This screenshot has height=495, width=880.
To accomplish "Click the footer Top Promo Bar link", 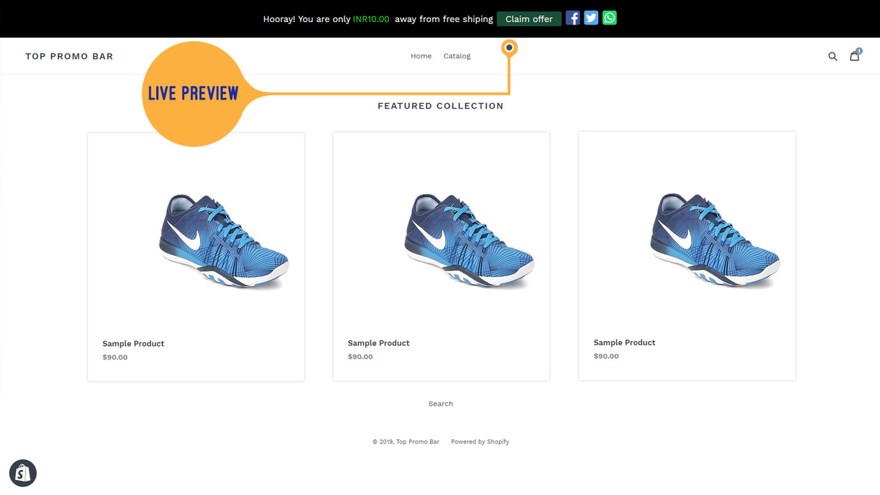I will (x=417, y=442).
